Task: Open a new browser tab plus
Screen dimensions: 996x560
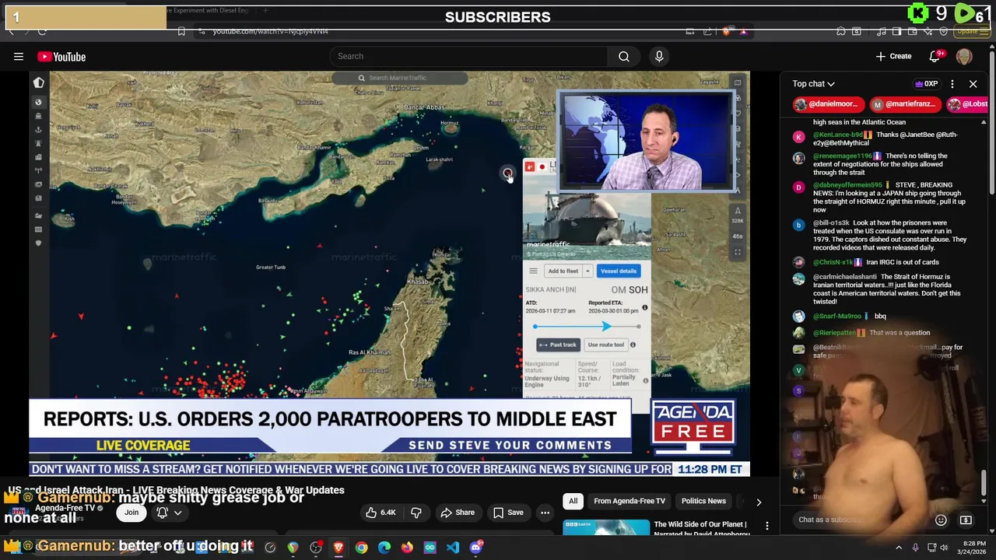Action: [x=265, y=11]
